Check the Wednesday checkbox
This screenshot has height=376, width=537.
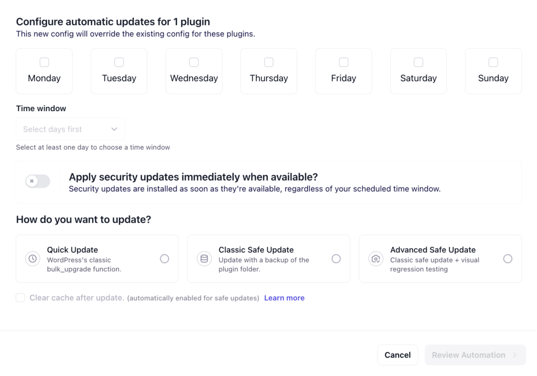tap(194, 62)
